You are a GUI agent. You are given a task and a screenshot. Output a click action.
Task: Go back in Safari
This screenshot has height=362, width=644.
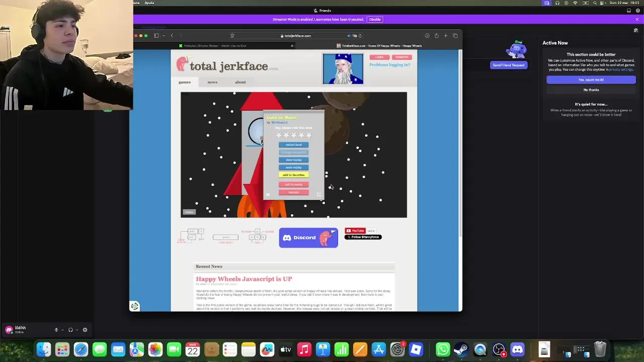[172, 36]
